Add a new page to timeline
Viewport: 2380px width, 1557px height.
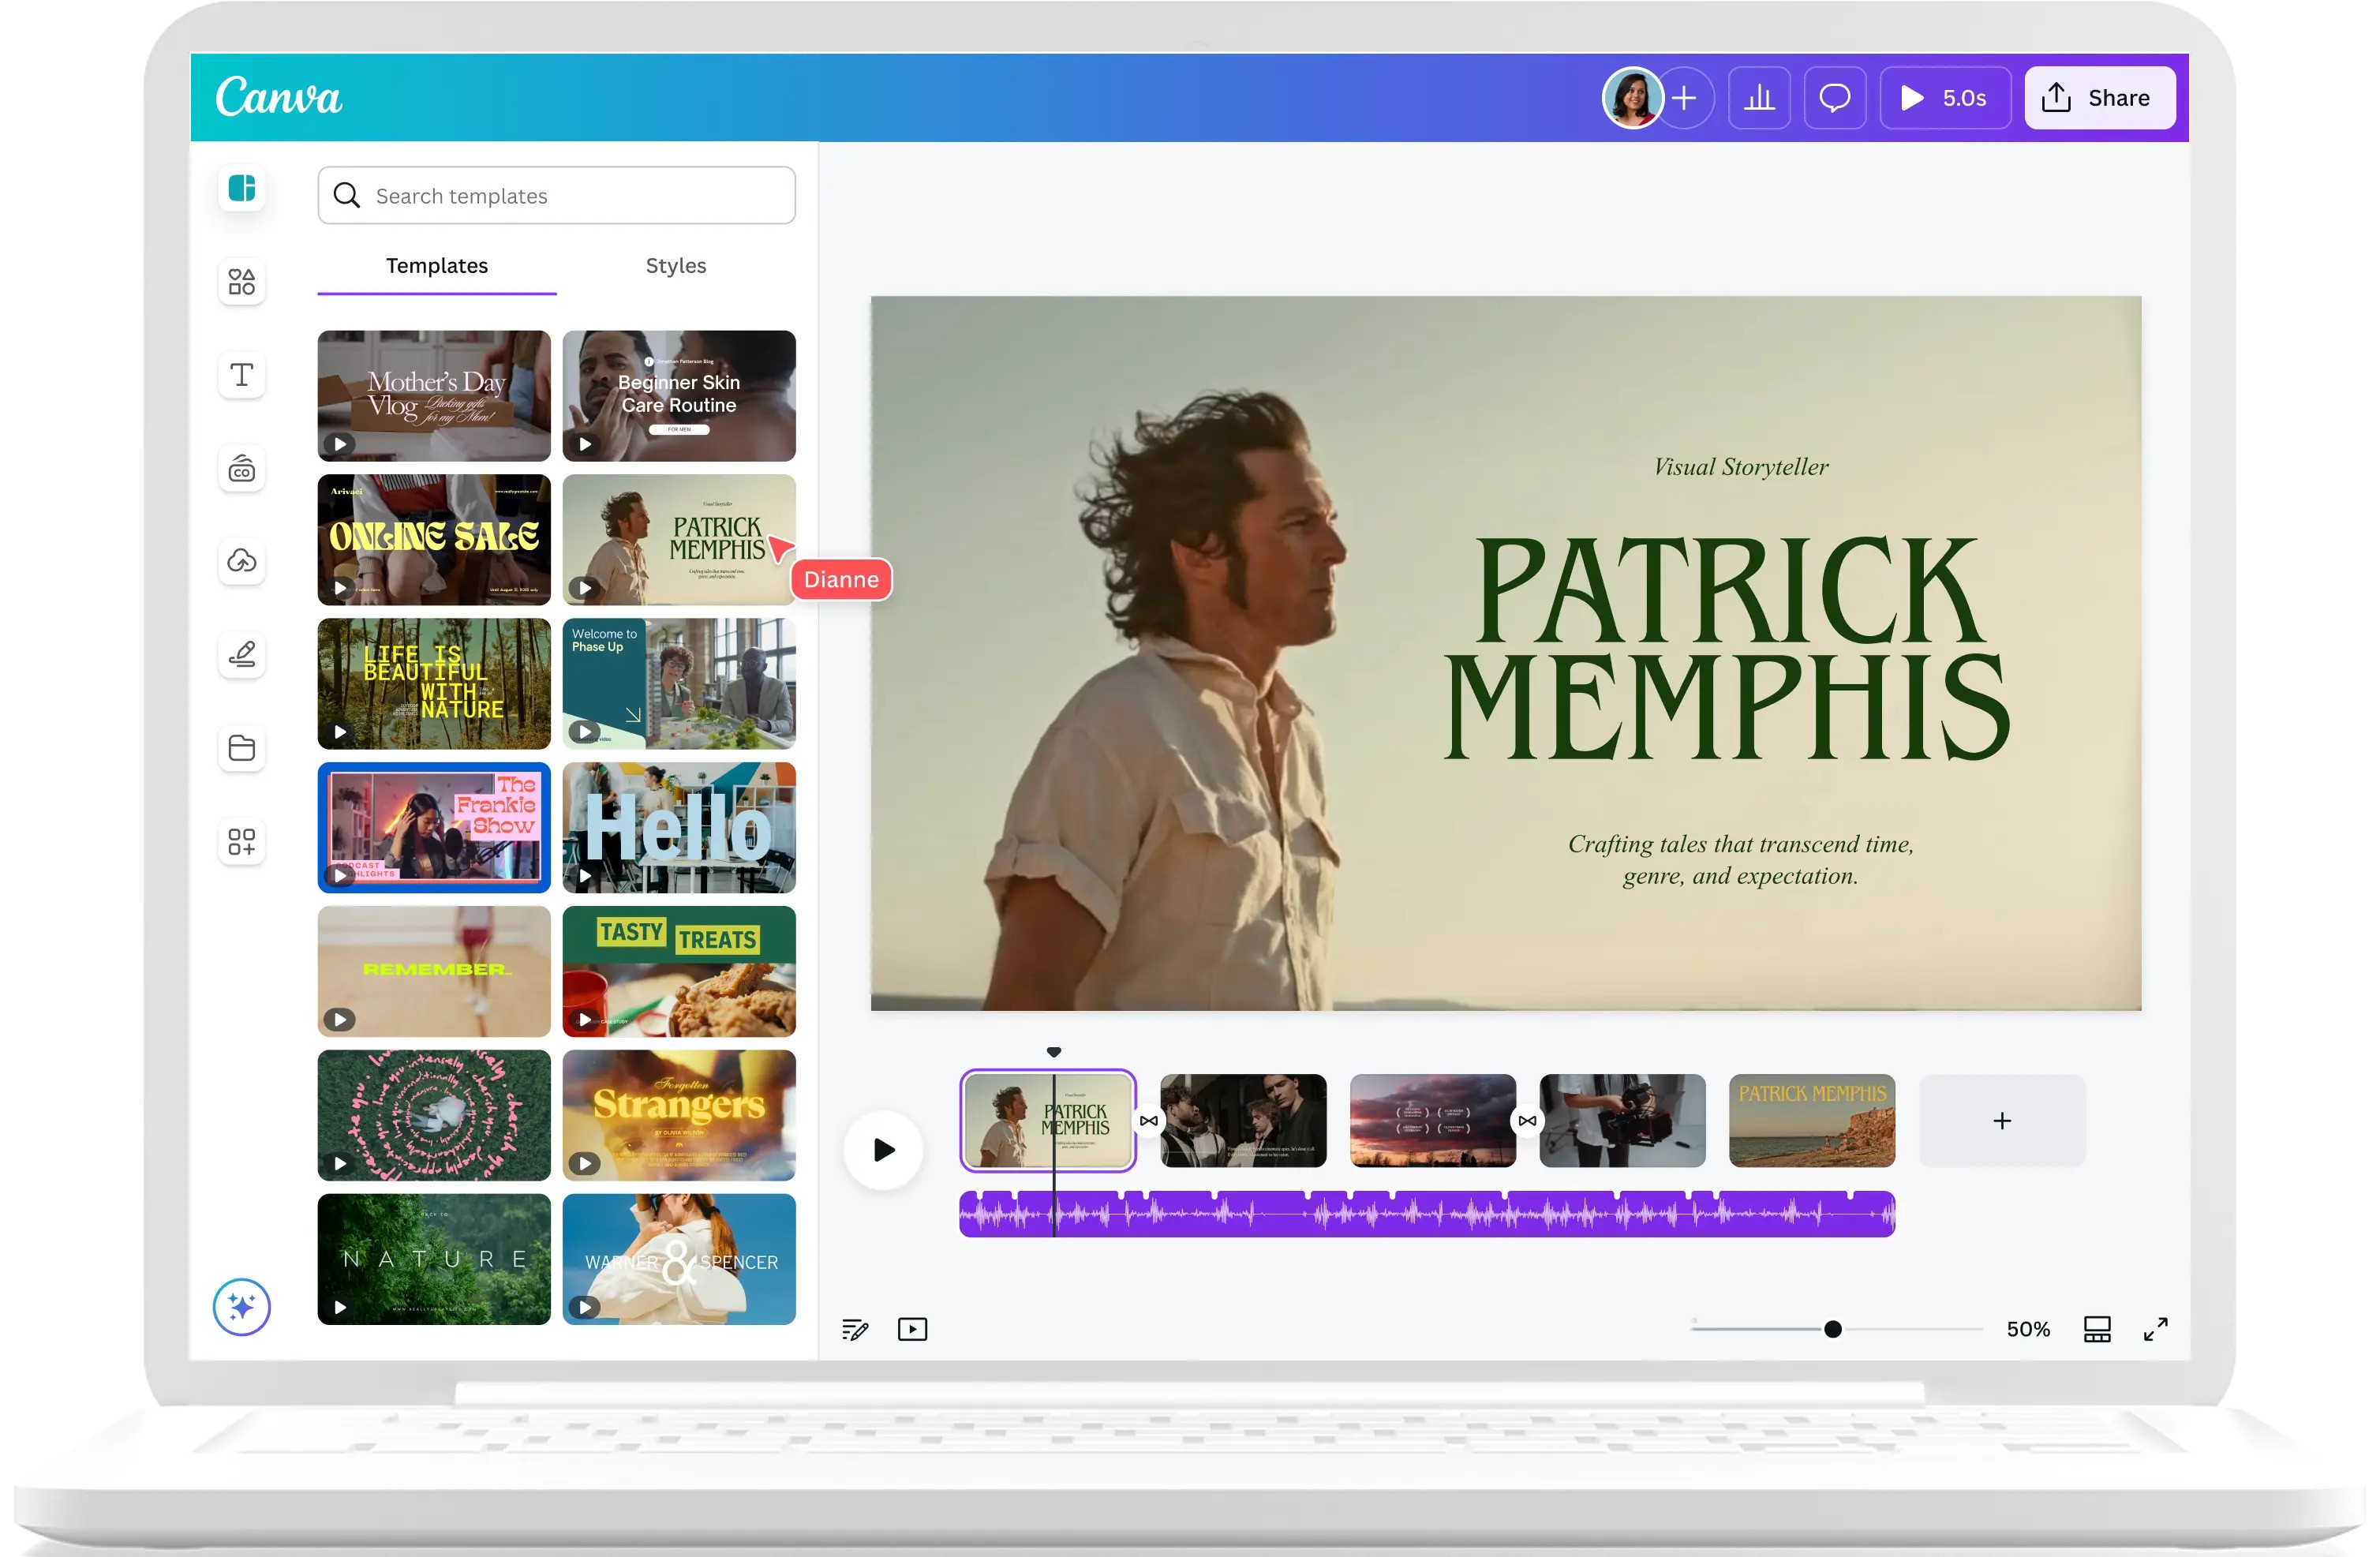(x=2001, y=1121)
